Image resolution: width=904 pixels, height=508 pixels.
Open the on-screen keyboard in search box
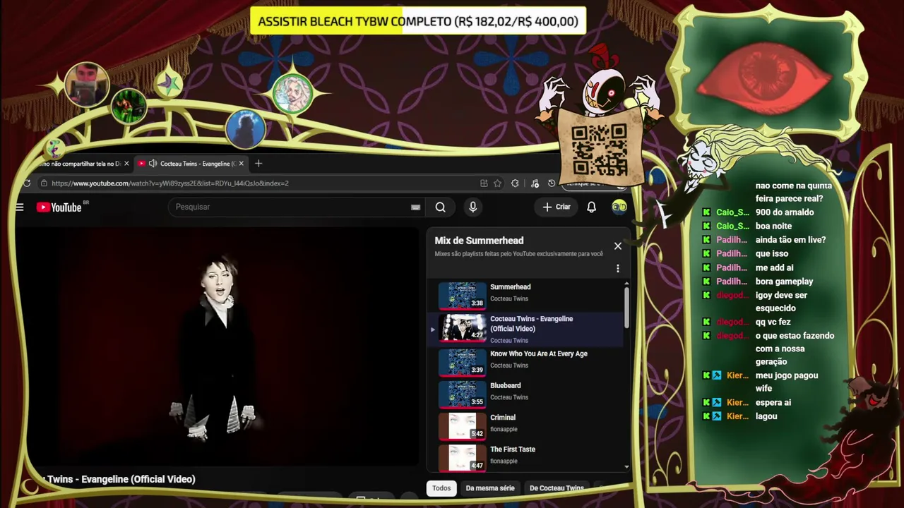[x=415, y=207]
